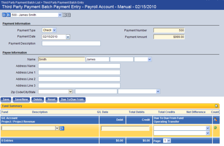Open the name suffix dropdown

click(149, 59)
